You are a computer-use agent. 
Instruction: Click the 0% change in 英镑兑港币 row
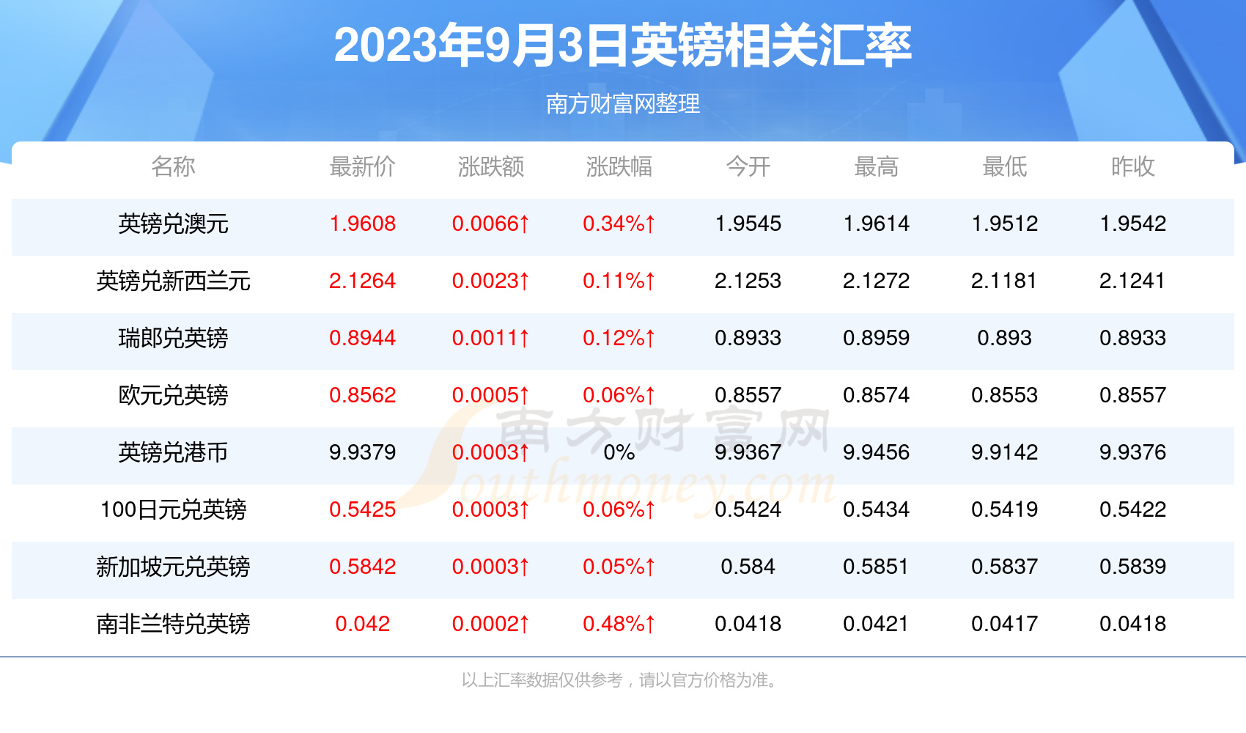(619, 452)
